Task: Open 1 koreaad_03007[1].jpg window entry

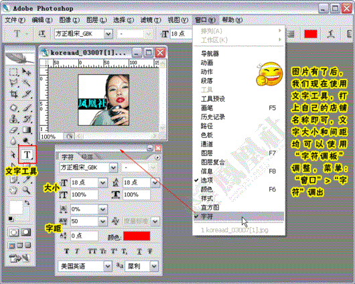Action: point(239,230)
